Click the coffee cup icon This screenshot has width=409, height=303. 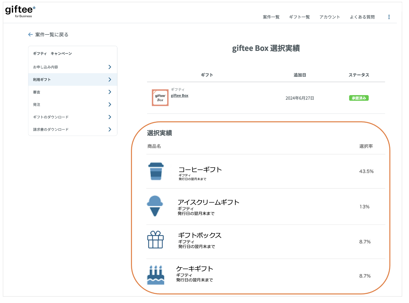(x=156, y=171)
